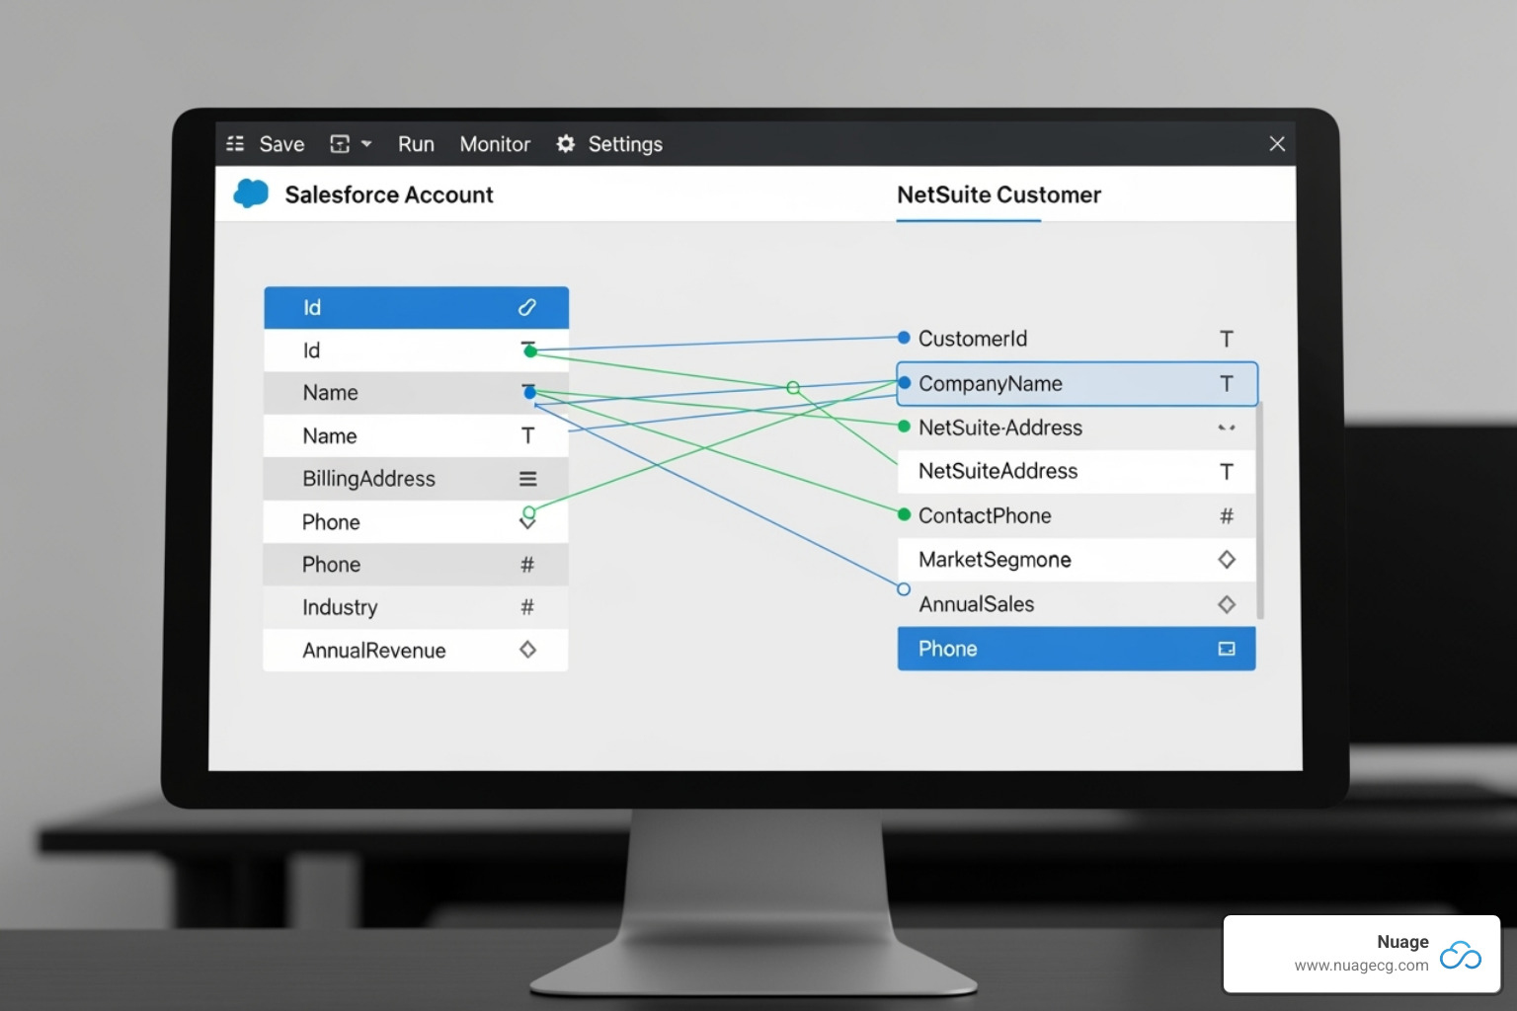Select the Salesforce Account heading
The width and height of the screenshot is (1517, 1011).
pos(389,194)
